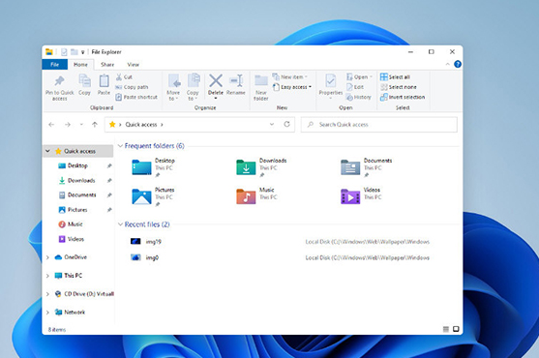Click the refresh icon in address bar
Image resolution: width=539 pixels, height=358 pixels.
pos(287,124)
